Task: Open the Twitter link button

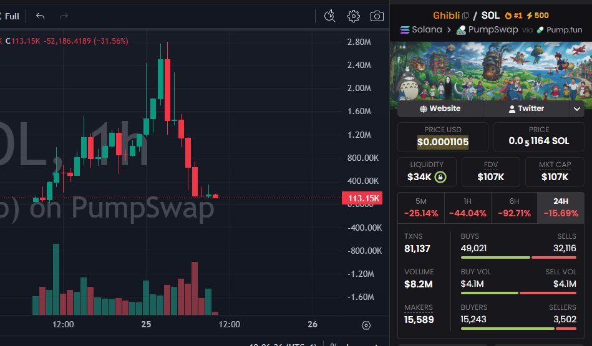Action: [x=526, y=108]
